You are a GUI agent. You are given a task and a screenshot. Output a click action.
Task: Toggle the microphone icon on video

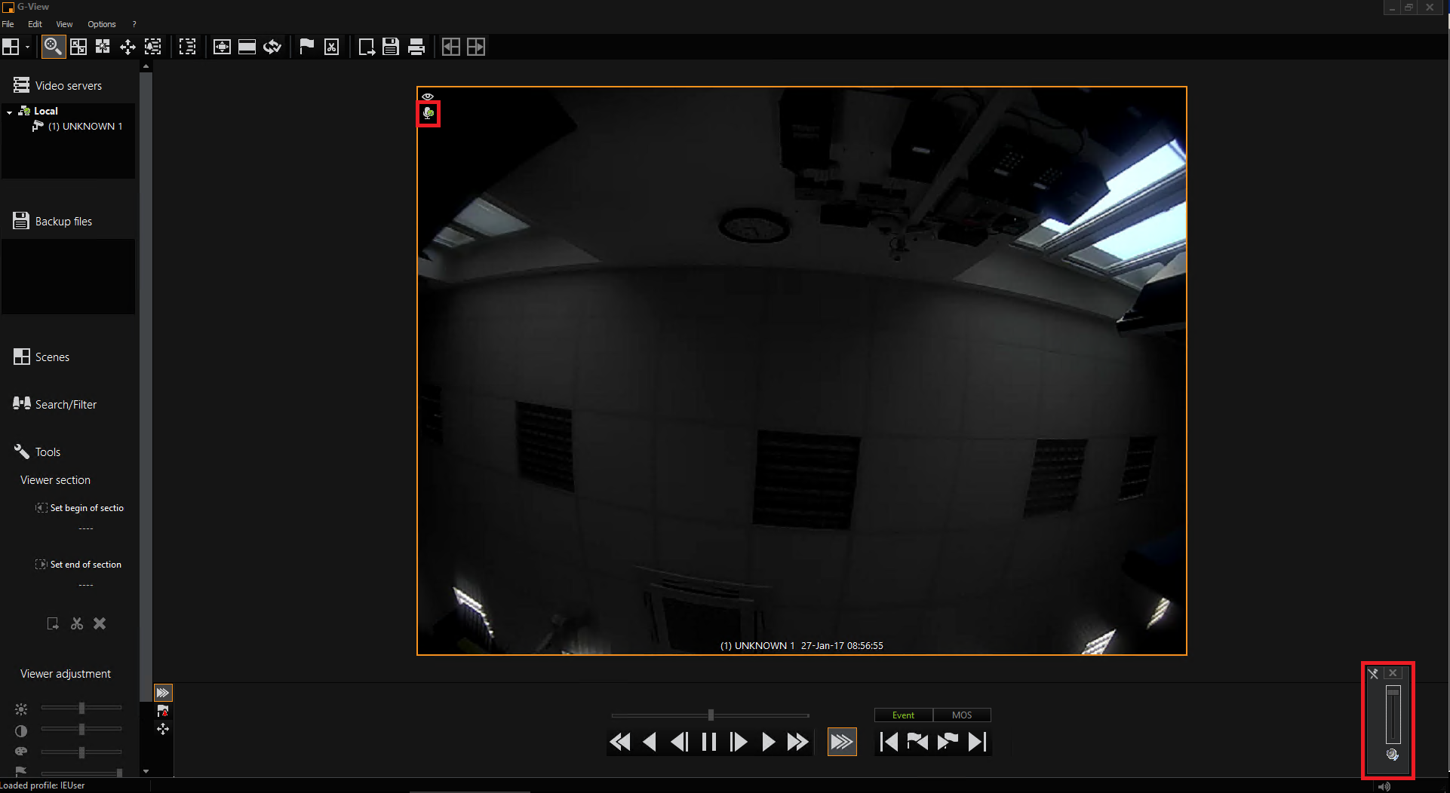428,114
